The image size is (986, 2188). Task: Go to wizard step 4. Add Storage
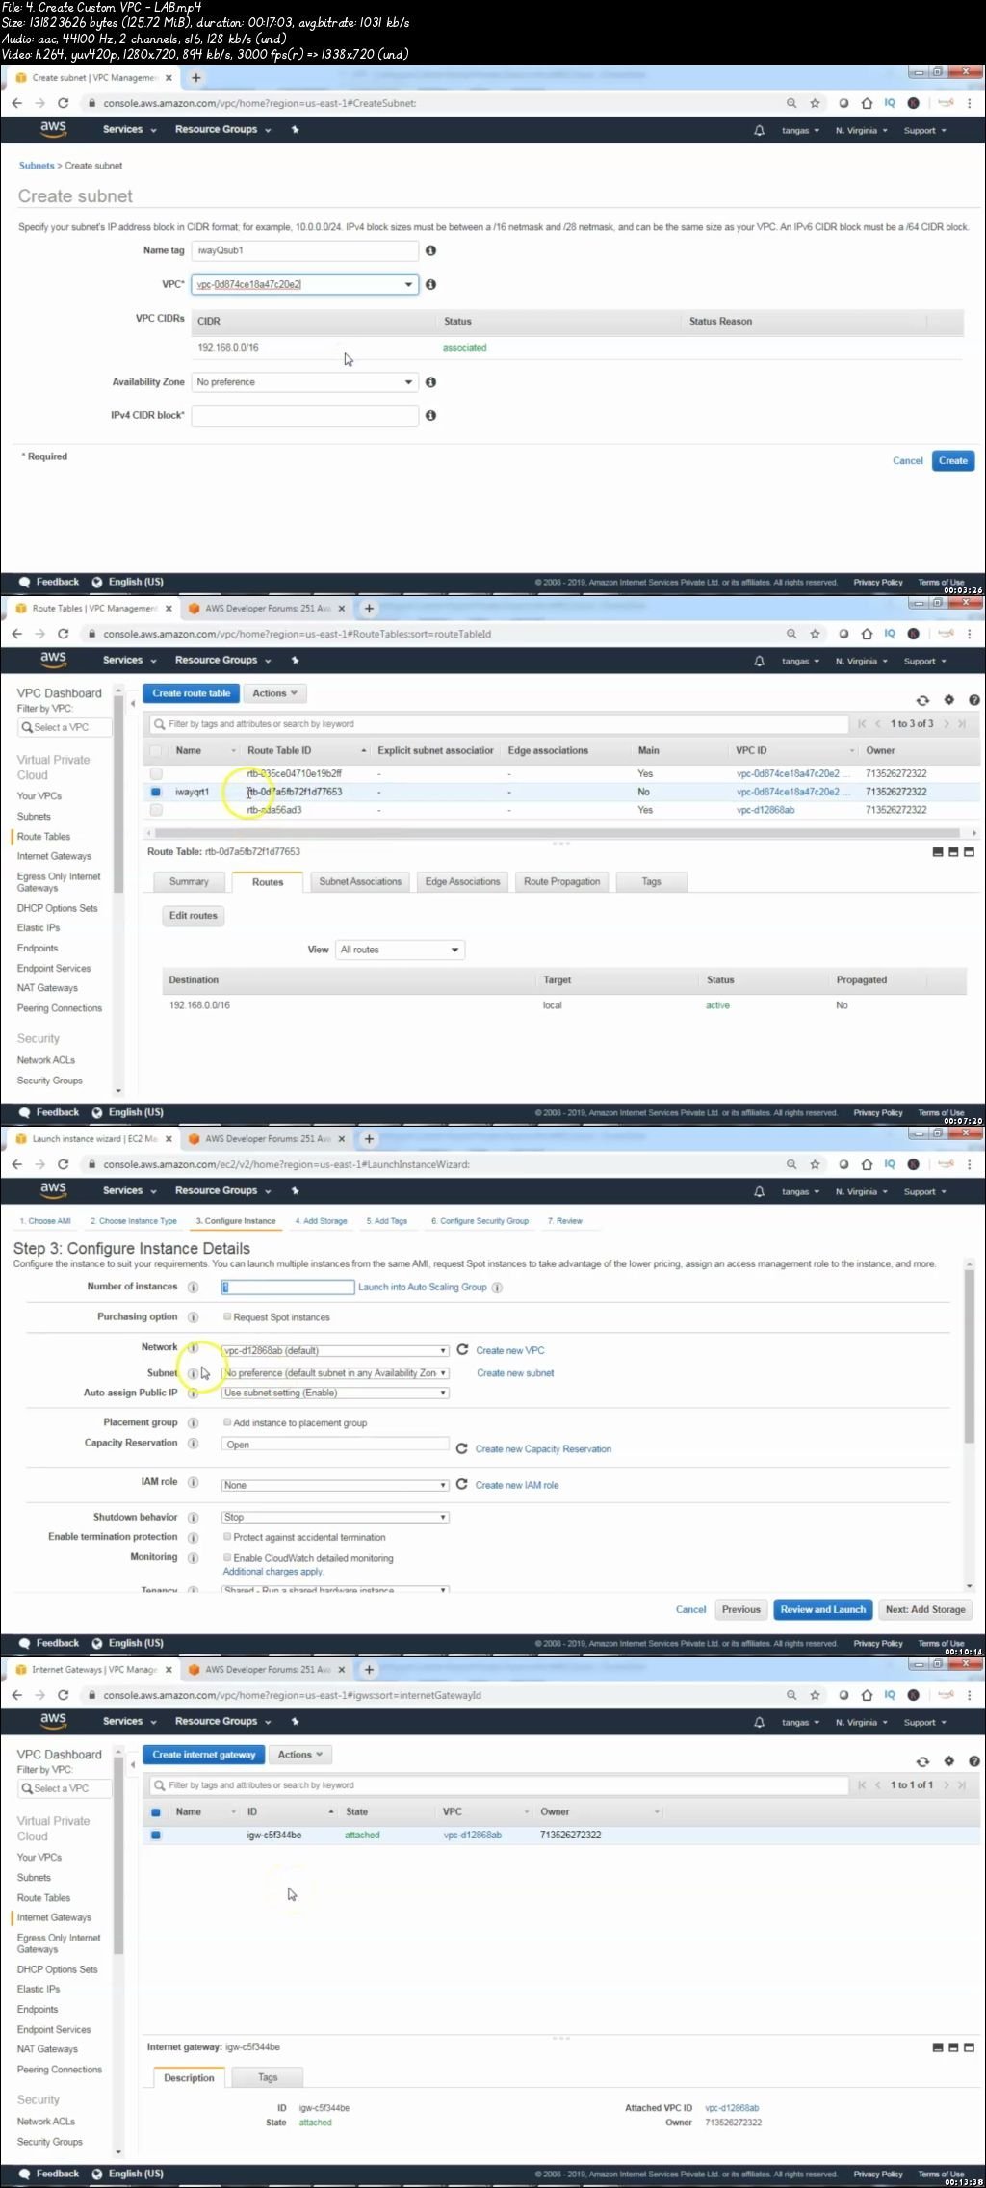[x=321, y=1221]
